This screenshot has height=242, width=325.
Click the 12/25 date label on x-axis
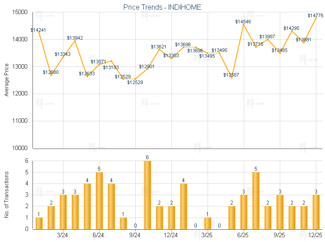316,236
